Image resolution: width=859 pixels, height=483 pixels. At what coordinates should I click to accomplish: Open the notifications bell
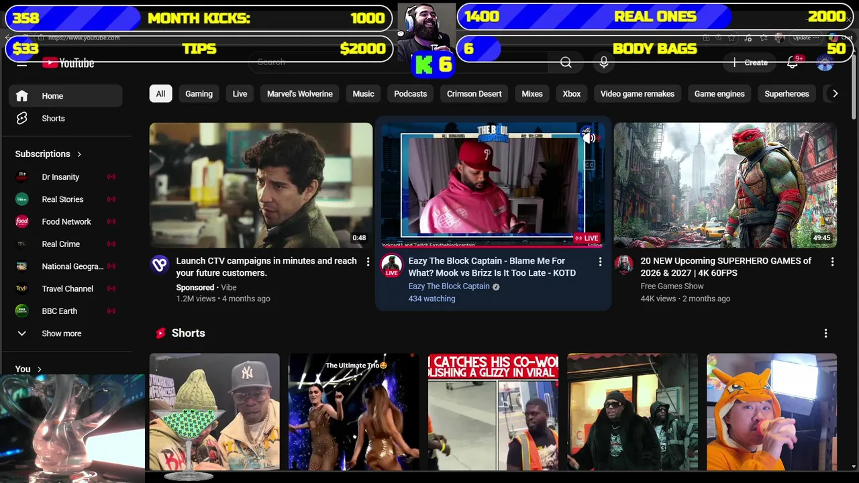click(793, 62)
